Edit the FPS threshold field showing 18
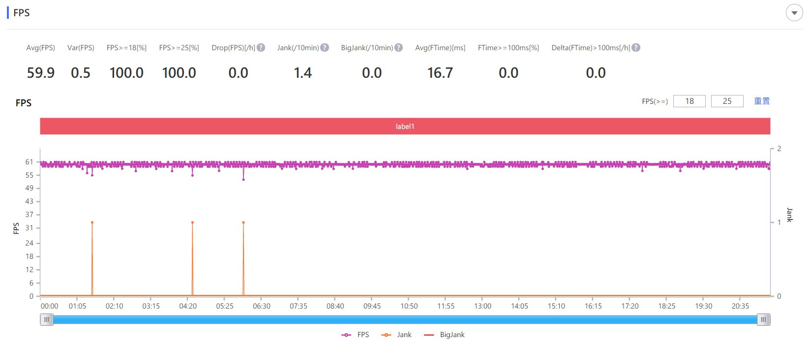Viewport: 810px width, 343px height. [689, 101]
